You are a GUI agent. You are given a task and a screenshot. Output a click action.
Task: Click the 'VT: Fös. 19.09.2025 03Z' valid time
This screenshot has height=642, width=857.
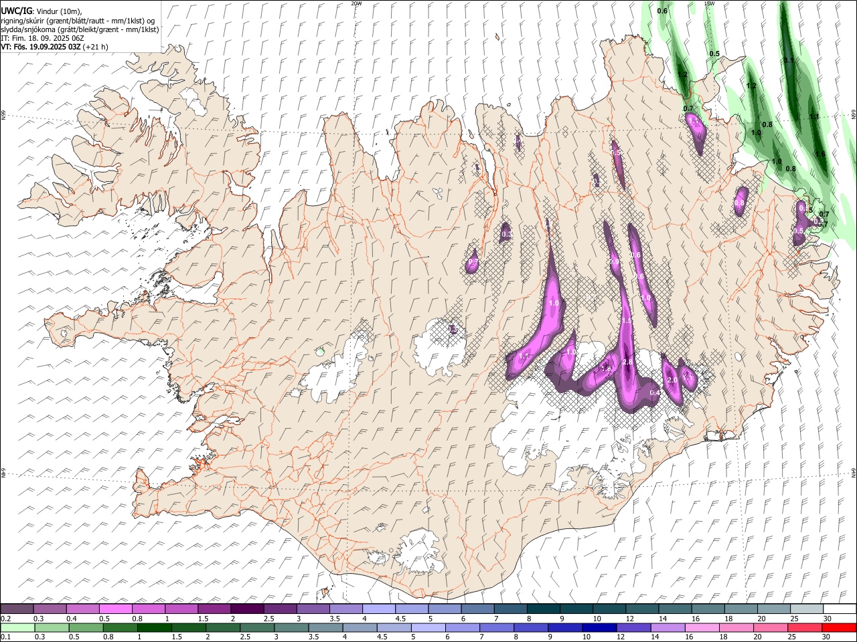point(41,47)
